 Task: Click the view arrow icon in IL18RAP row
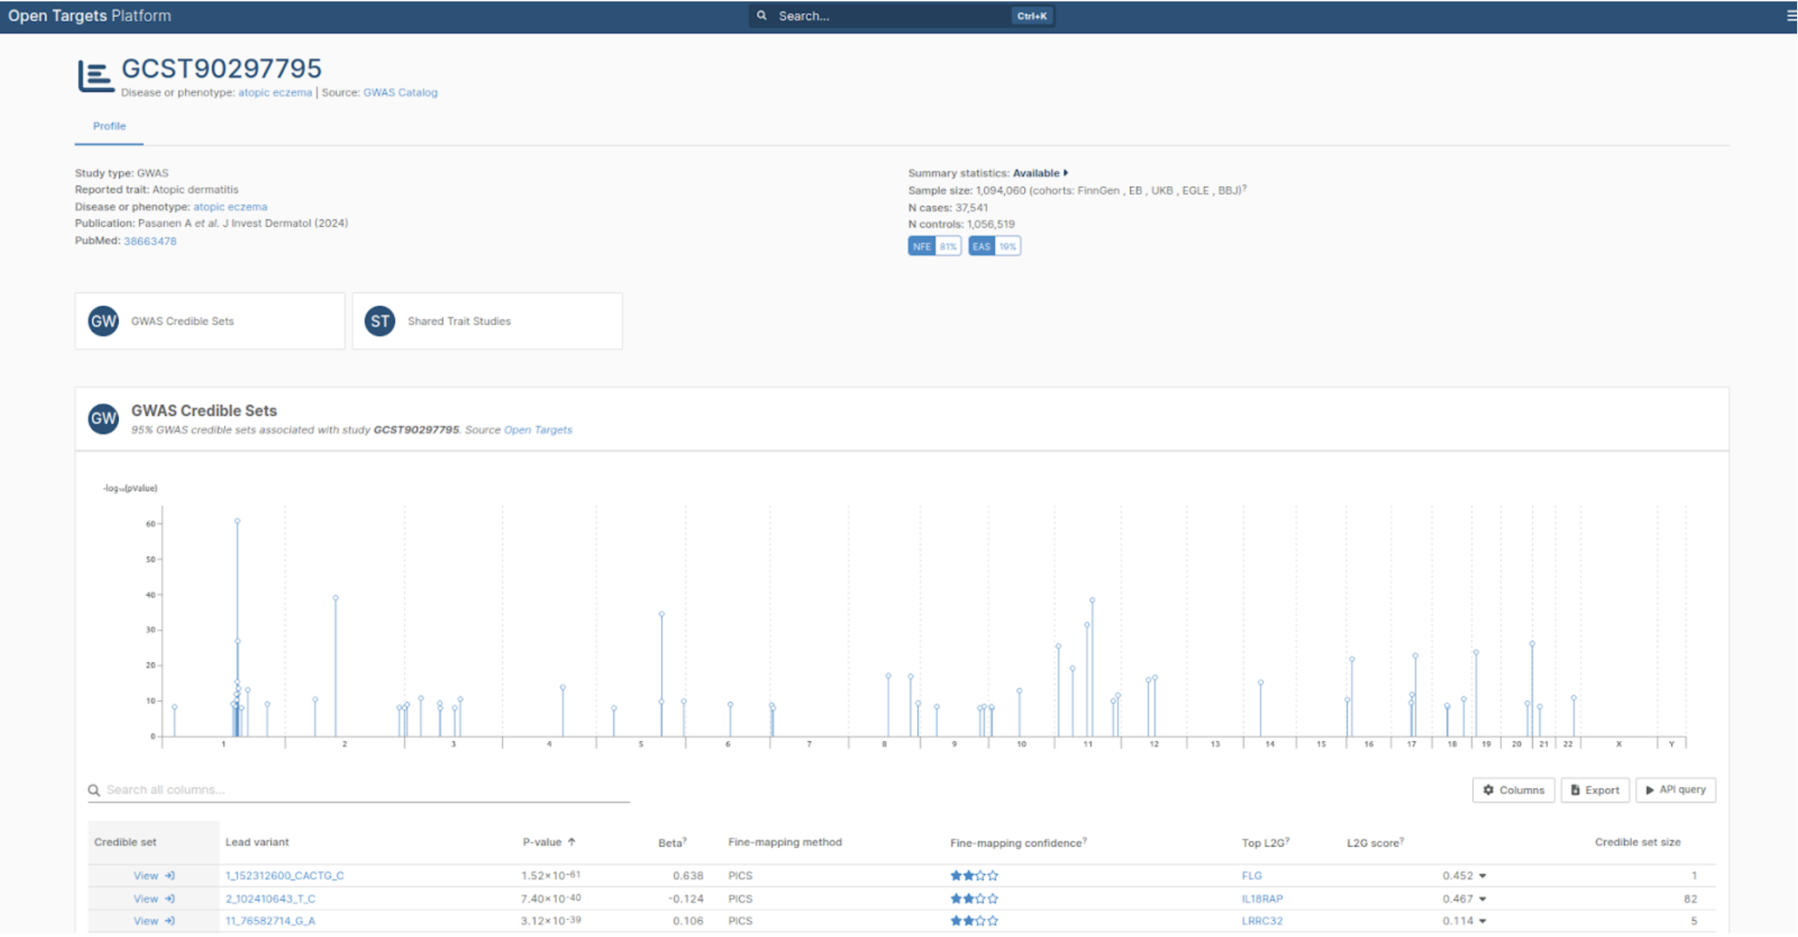(170, 898)
